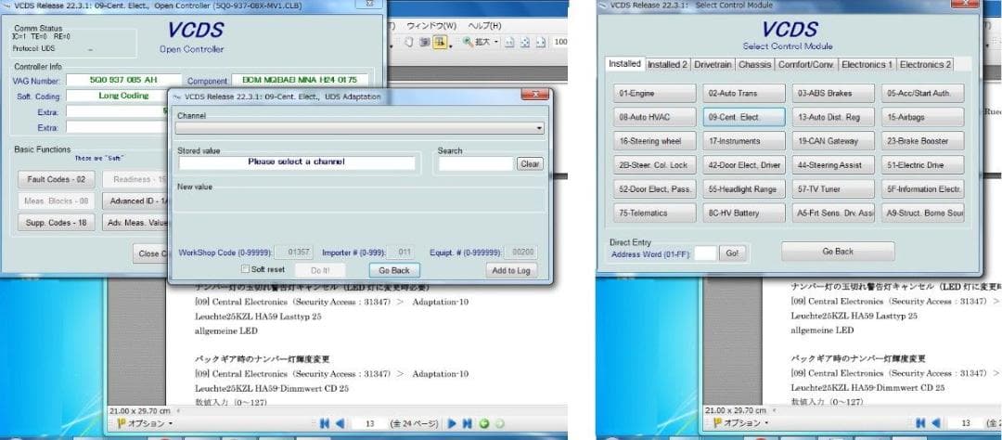Open the 02-Auto Trans module
Screen dimensions: 1002x440
pos(744,93)
